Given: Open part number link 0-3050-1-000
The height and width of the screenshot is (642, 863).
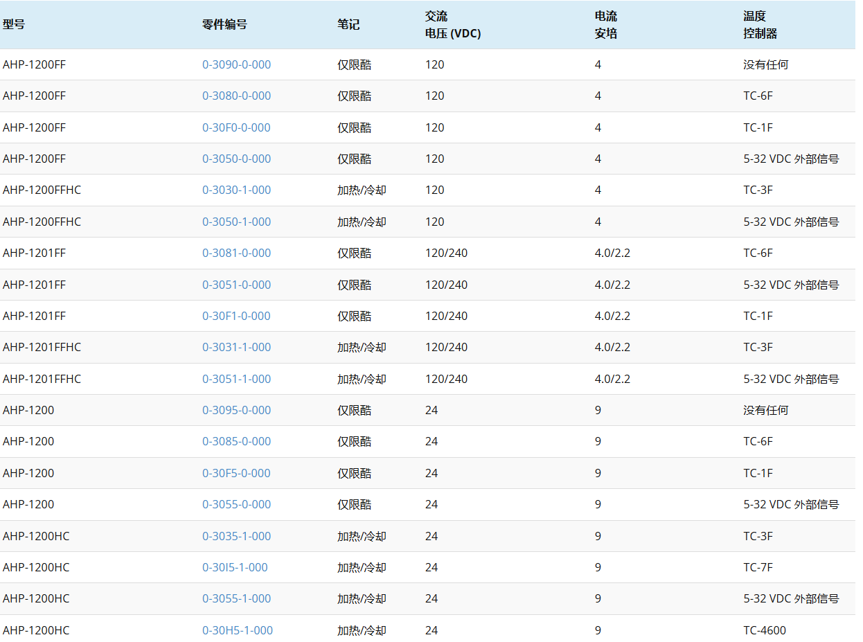Looking at the screenshot, I should click(x=236, y=222).
